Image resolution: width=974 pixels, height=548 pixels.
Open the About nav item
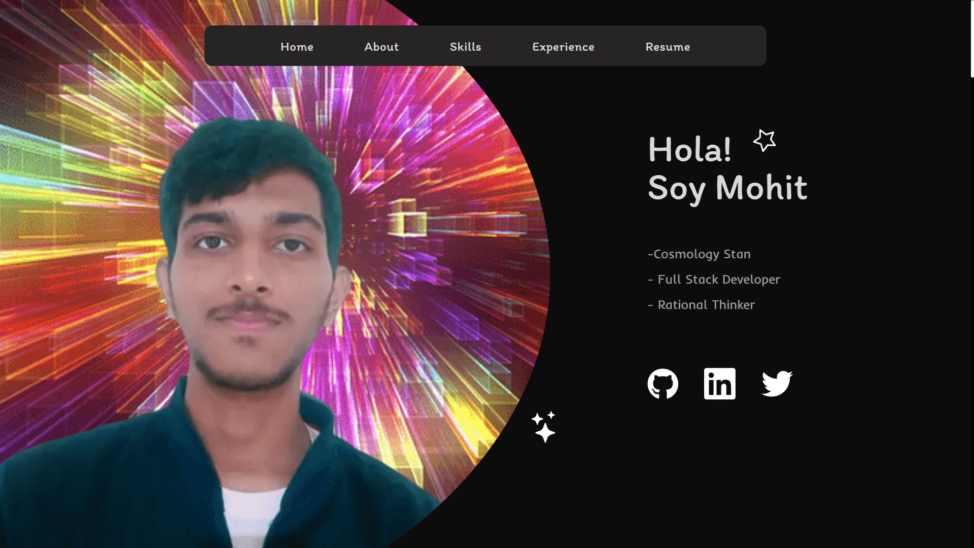[381, 47]
